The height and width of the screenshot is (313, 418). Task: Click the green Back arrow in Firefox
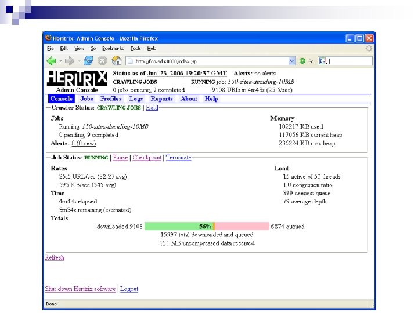point(51,61)
